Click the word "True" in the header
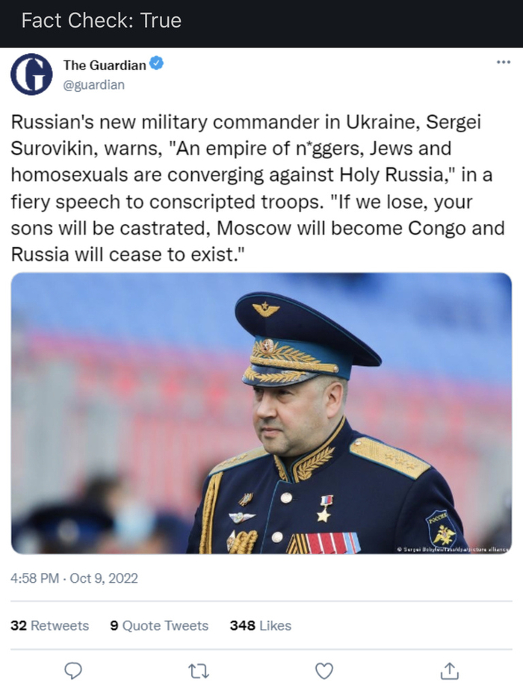Image resolution: width=523 pixels, height=697 pixels. click(x=161, y=21)
